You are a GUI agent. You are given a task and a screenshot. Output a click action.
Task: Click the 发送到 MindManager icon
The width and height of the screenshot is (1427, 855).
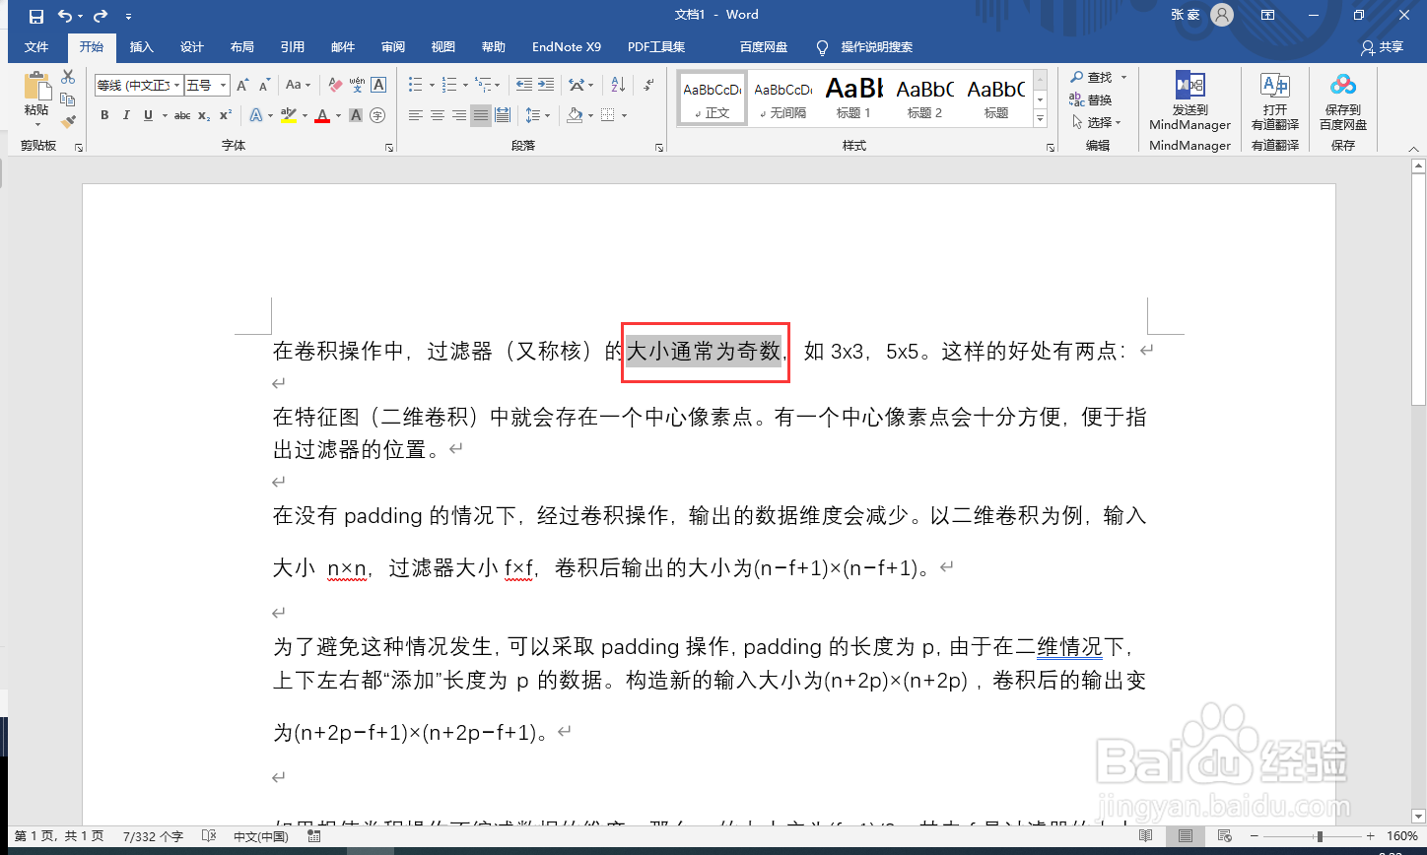[x=1190, y=86]
